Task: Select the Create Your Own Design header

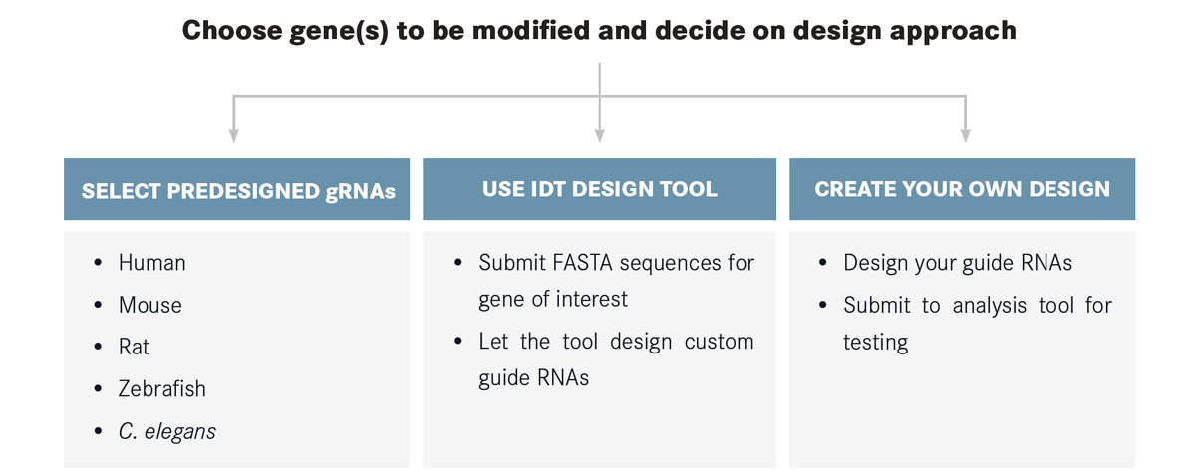Action: (962, 189)
